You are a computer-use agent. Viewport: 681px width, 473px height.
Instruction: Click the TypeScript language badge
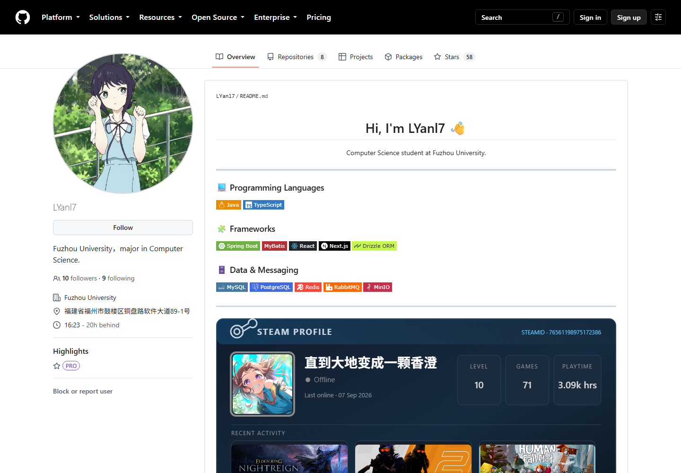263,205
